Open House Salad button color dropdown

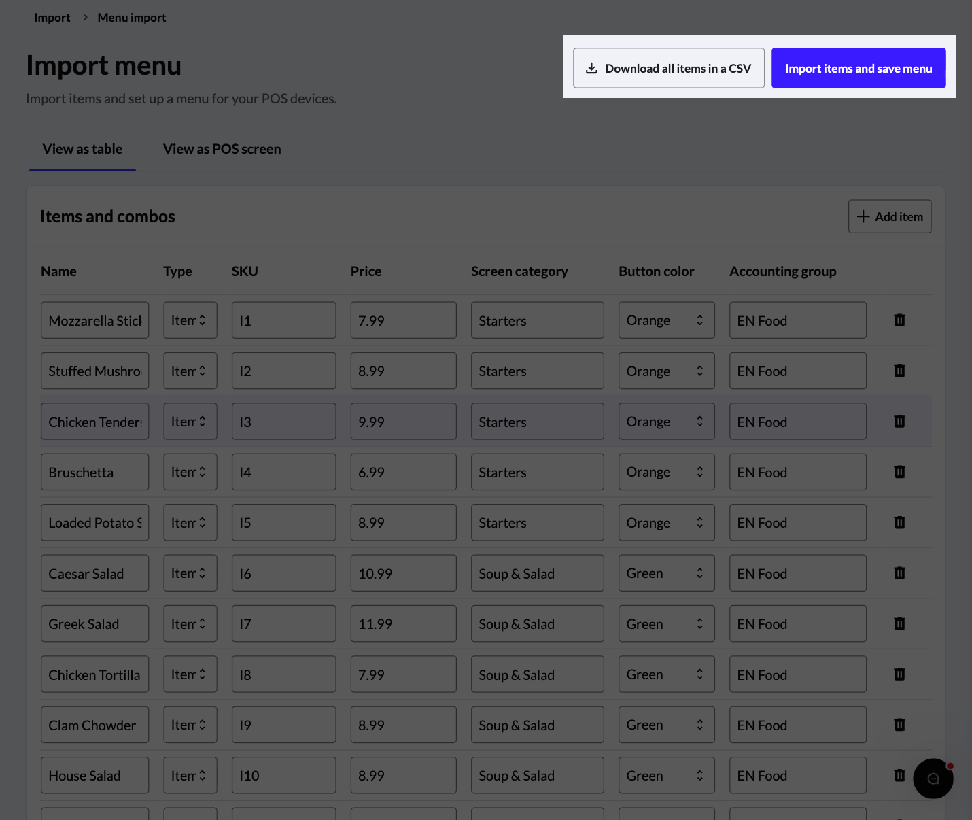pos(667,775)
